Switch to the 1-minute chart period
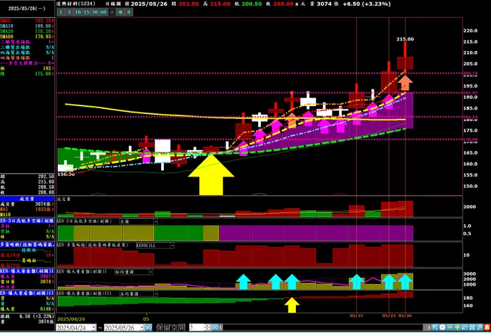The width and height of the screenshot is (491, 333). (61, 12)
